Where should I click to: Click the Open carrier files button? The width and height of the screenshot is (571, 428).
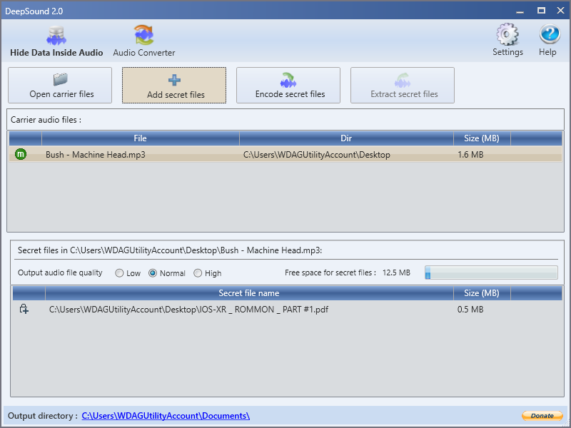pyautogui.click(x=60, y=85)
